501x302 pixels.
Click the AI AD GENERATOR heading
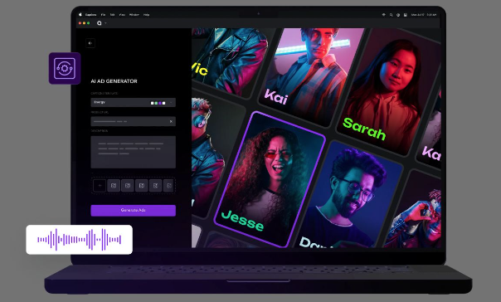[114, 81]
